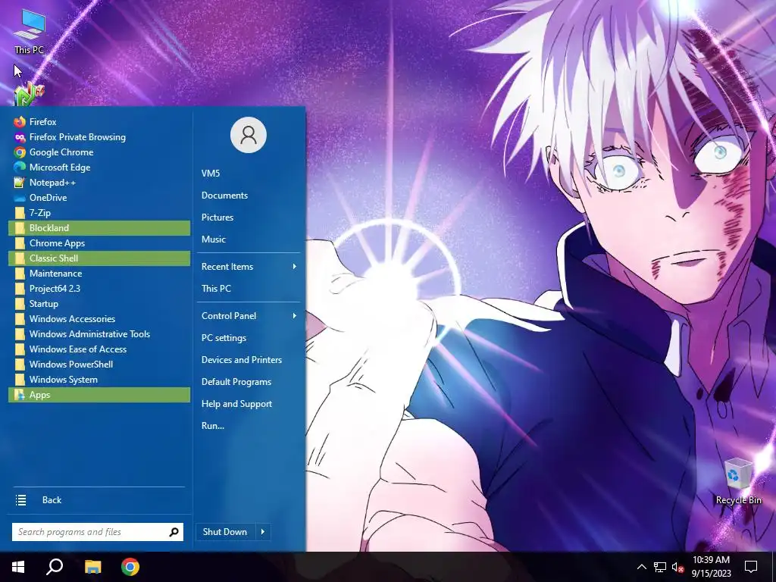Screen dimensions: 776x582
Task: Expand the Recent Items submenu
Action: 249,267
